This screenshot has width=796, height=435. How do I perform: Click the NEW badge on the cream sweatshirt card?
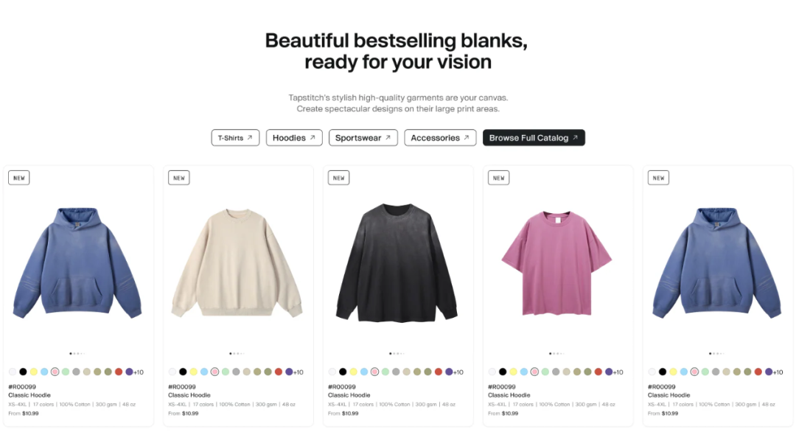point(179,178)
